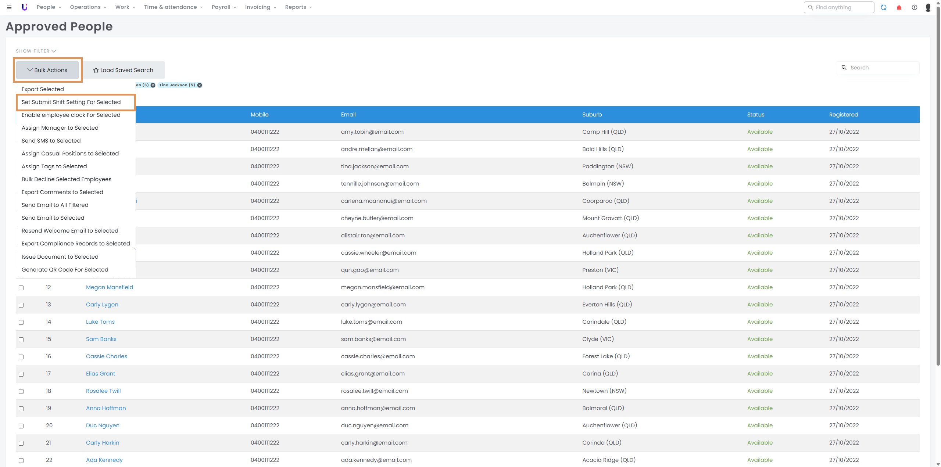Open the red notifications bell

click(x=899, y=7)
